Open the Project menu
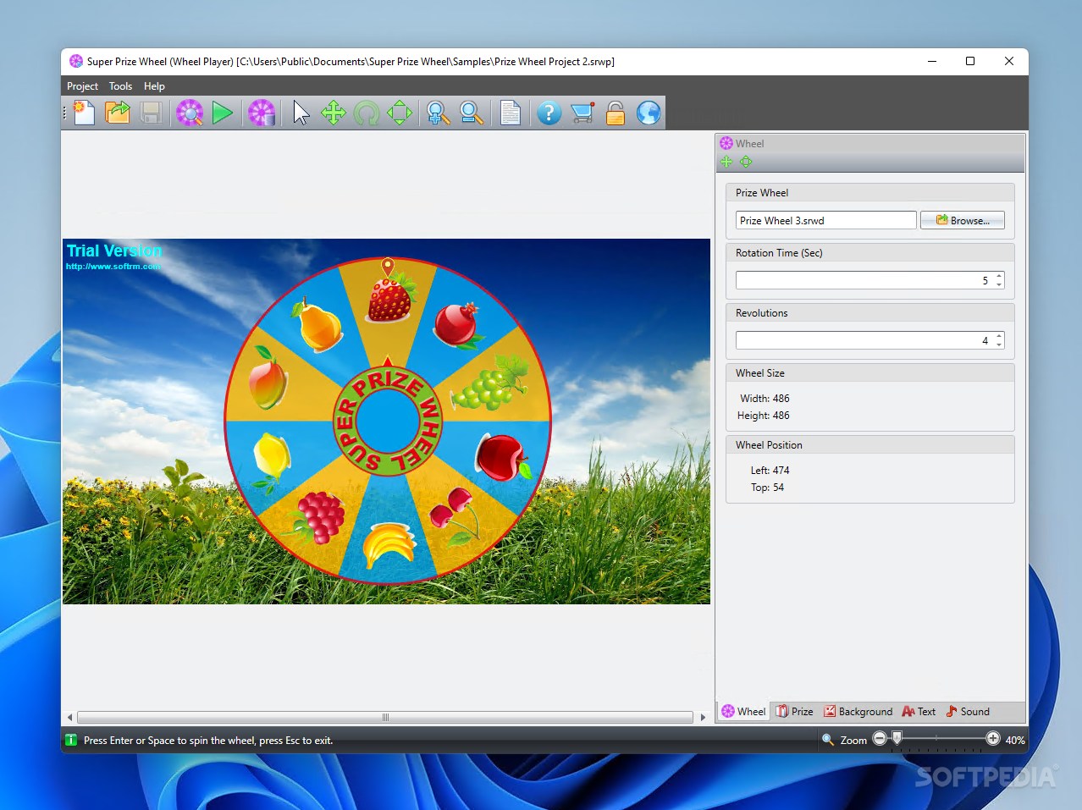 click(82, 86)
